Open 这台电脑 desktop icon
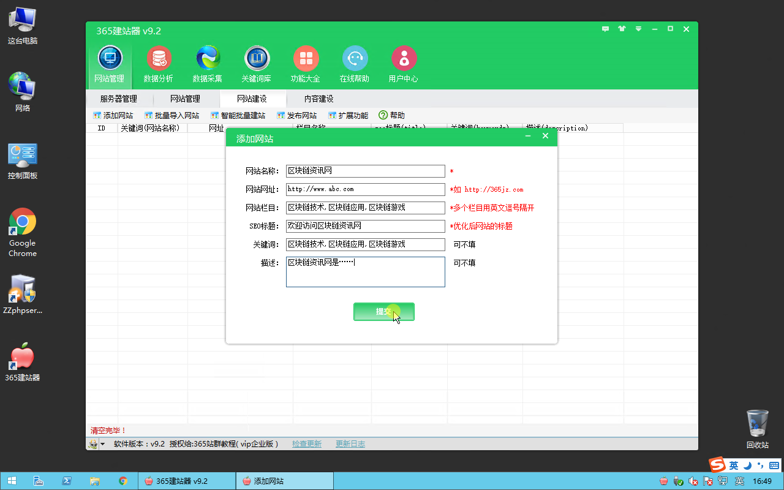The width and height of the screenshot is (784, 490). coord(23,24)
